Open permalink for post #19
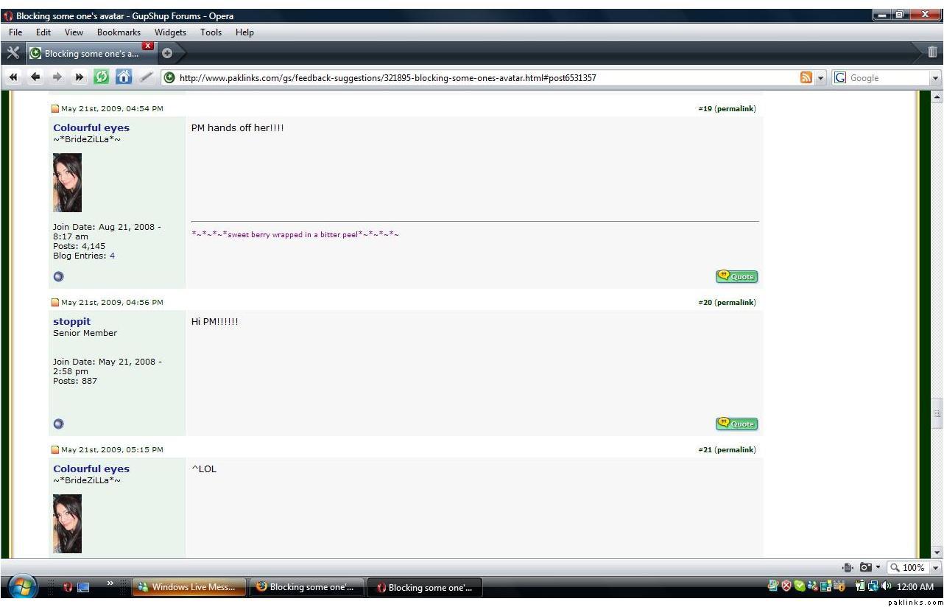Image resolution: width=944 pixels, height=607 pixels. pos(735,109)
